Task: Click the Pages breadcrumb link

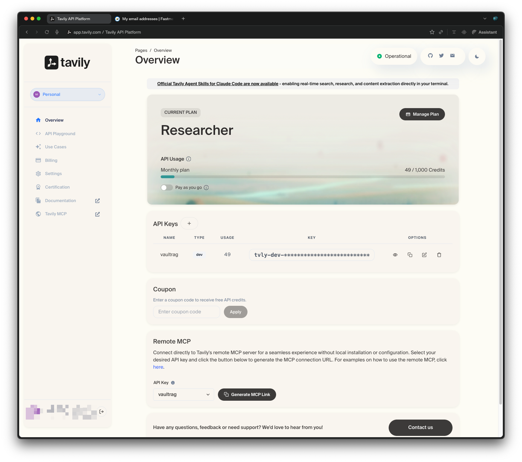Action: click(x=141, y=50)
